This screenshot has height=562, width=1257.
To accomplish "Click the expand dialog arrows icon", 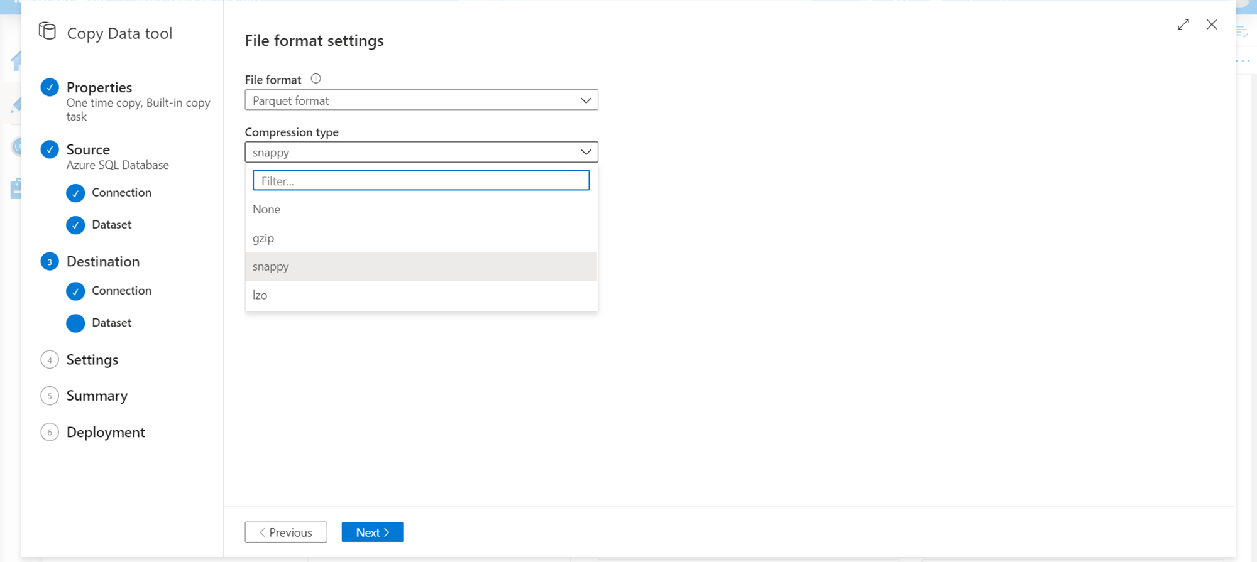I will [x=1183, y=24].
